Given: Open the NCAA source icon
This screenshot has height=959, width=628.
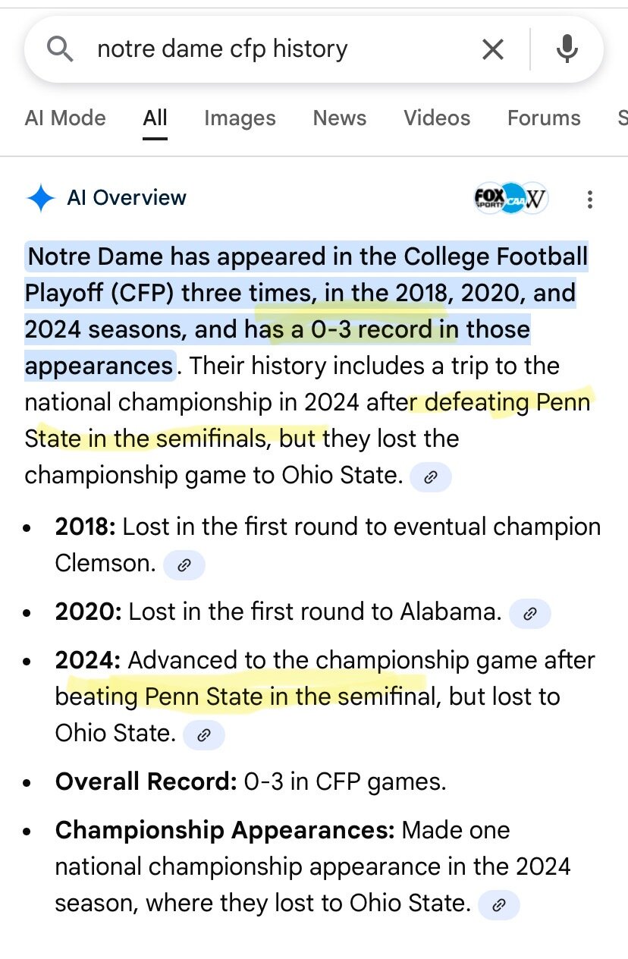Looking at the screenshot, I should [x=513, y=199].
